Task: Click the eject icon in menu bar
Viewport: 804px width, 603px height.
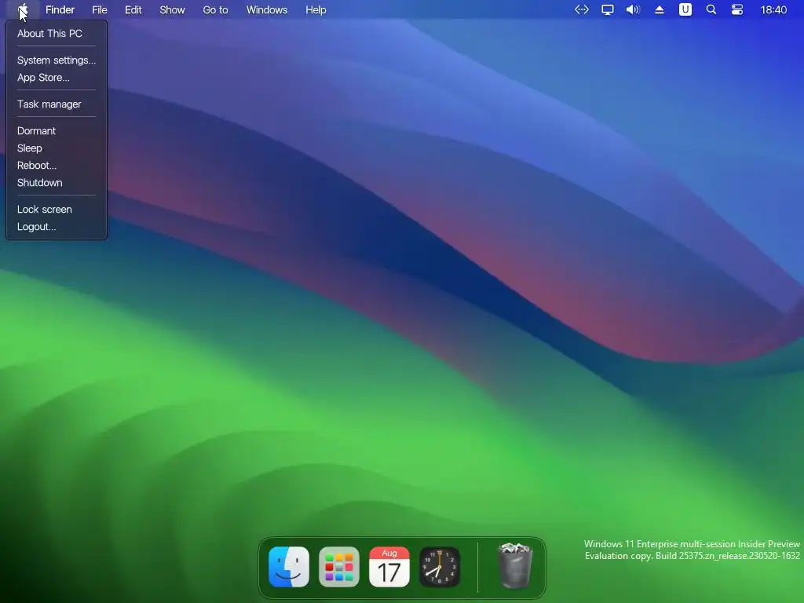Action: click(660, 9)
